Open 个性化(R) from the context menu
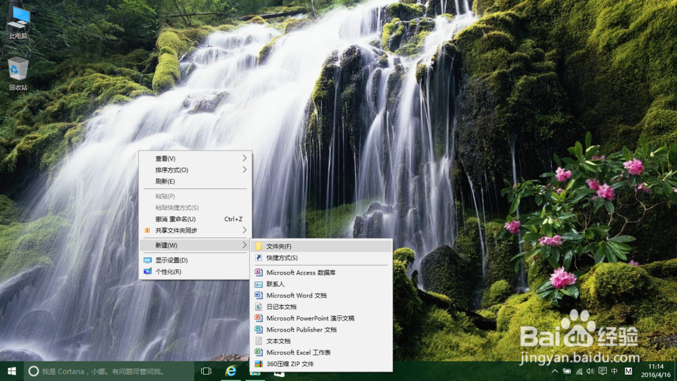This screenshot has height=381, width=677. tap(195, 272)
